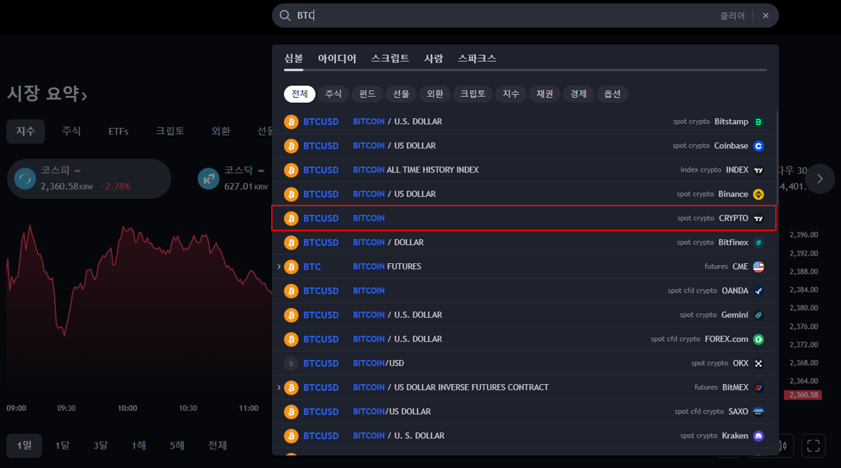This screenshot has height=468, width=841.
Task: Filter results by 펀드
Action: (x=367, y=94)
